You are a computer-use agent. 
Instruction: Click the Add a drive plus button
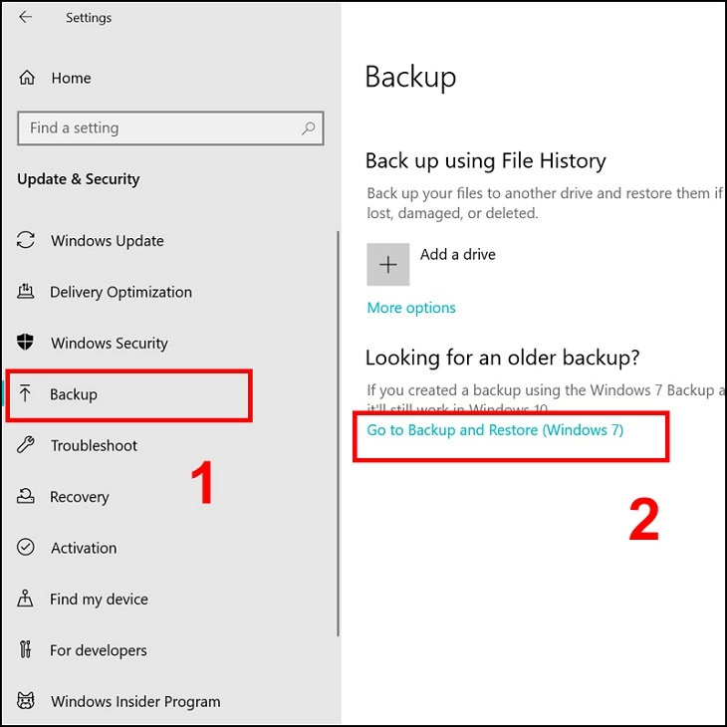388,264
